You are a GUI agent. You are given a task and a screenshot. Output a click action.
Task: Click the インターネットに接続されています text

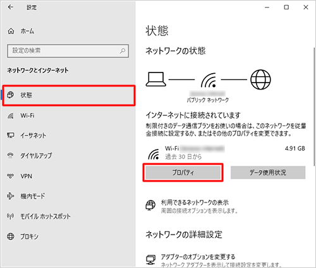(193, 115)
